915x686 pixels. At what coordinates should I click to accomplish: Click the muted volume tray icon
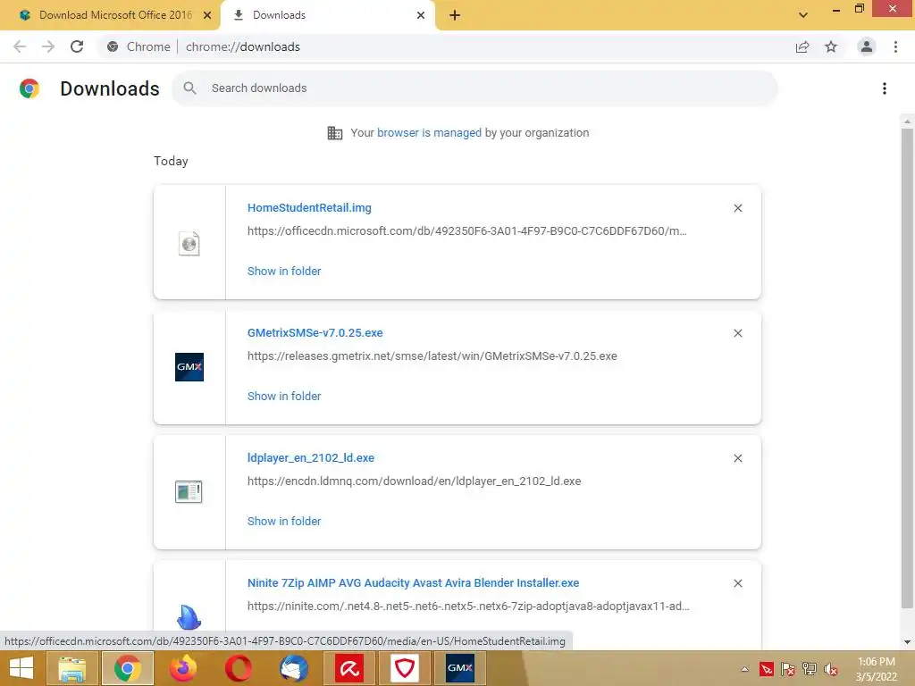point(831,669)
